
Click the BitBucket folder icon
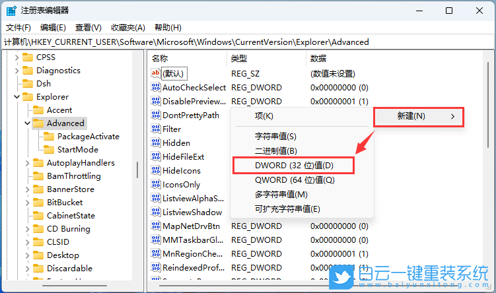[38, 203]
